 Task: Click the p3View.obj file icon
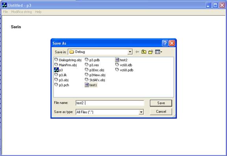pyautogui.click(x=87, y=75)
